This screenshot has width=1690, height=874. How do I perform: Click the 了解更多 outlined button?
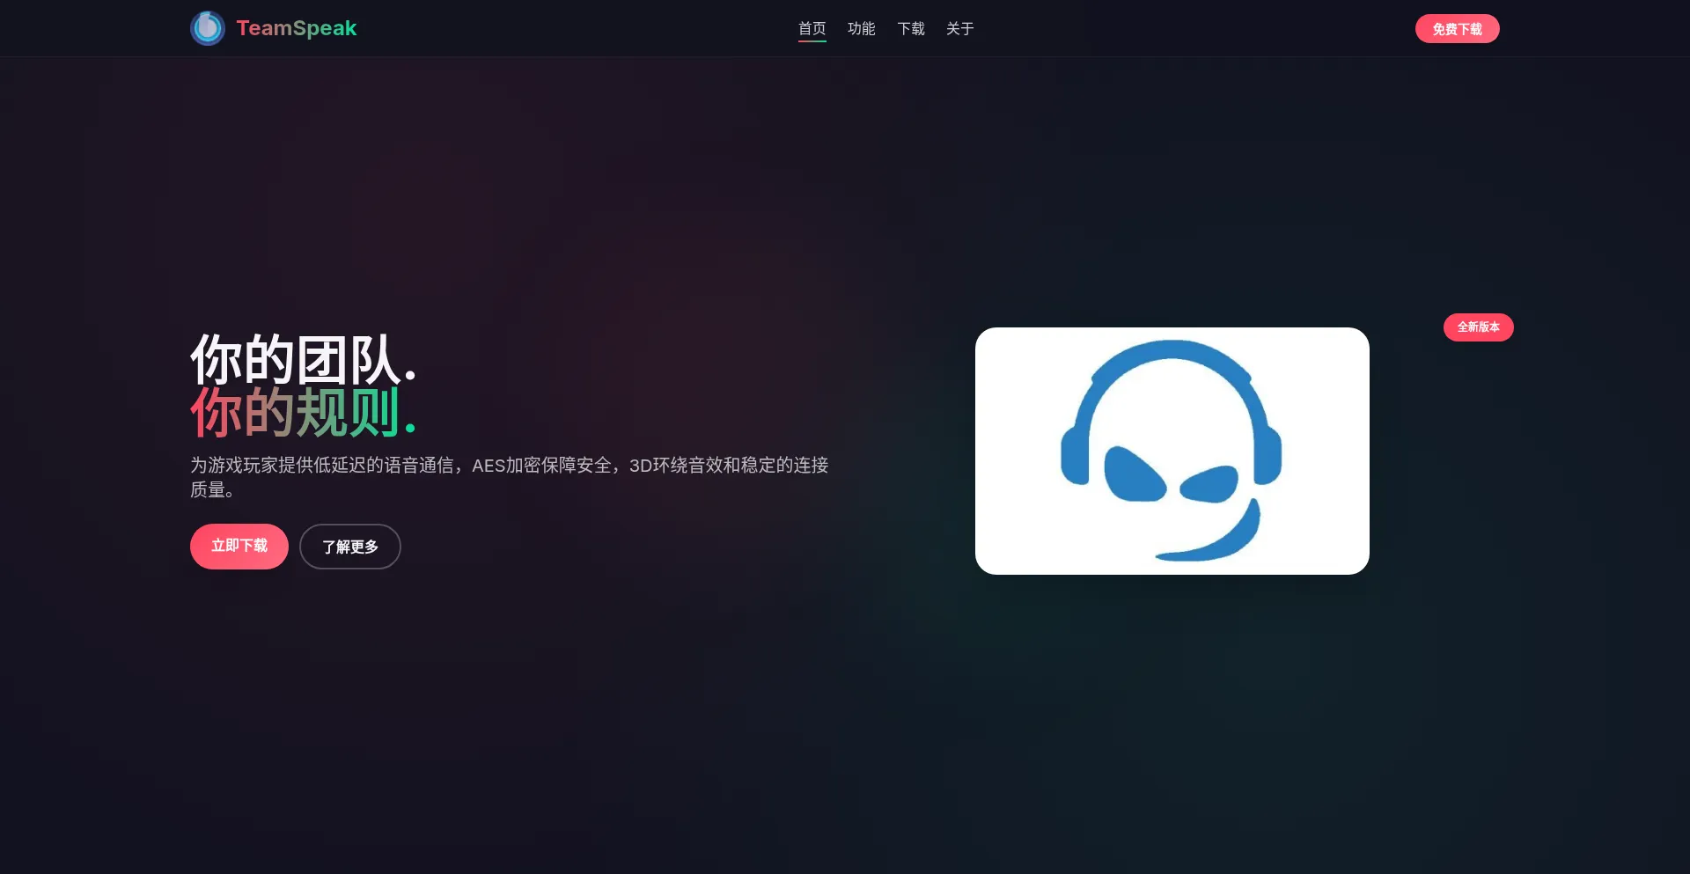point(350,547)
